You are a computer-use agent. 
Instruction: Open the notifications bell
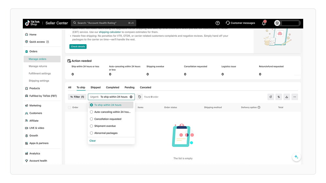pos(264,23)
